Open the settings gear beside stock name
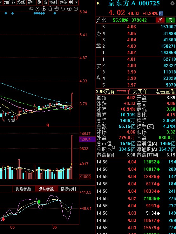 point(173,3)
